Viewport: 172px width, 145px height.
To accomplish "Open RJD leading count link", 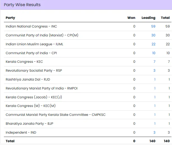I will [x=155, y=79].
